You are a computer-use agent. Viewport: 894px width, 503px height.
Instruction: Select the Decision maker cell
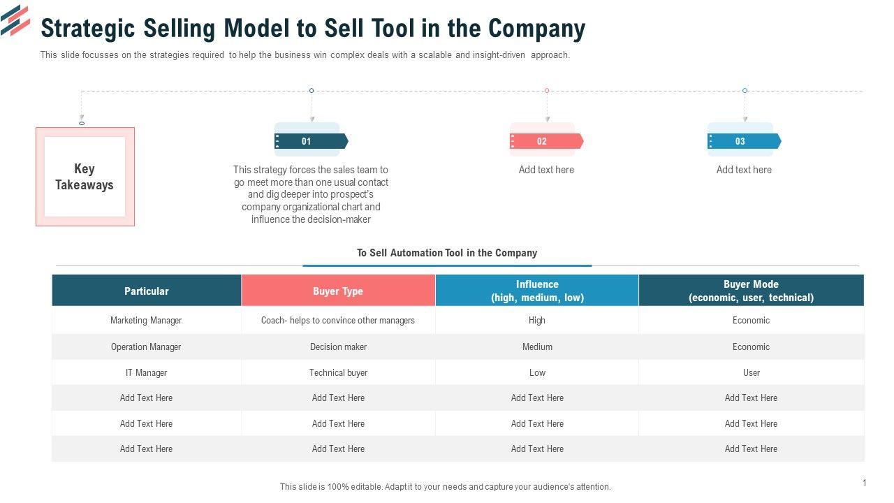pyautogui.click(x=338, y=347)
